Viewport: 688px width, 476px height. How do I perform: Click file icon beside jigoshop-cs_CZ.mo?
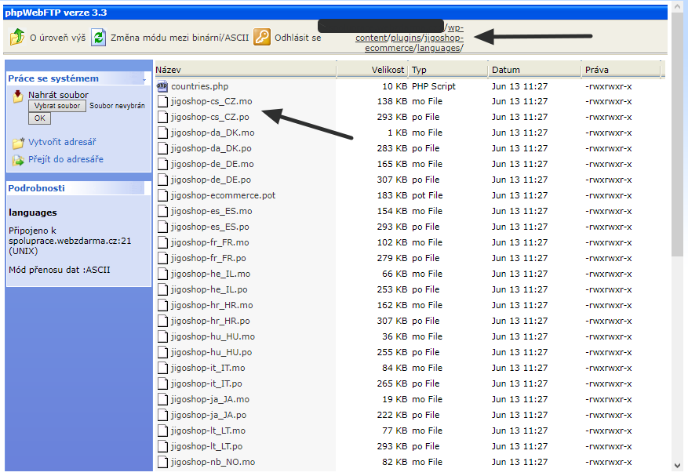[x=163, y=101]
